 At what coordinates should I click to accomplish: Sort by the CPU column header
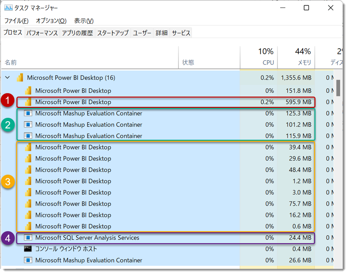point(259,58)
